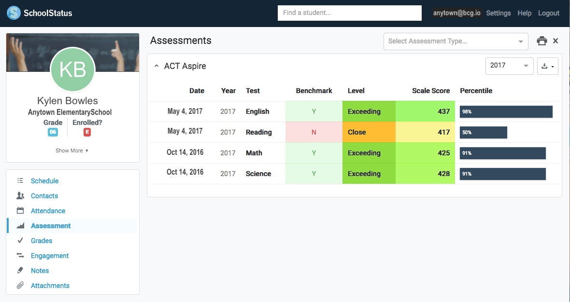Click the KB student avatar

[73, 69]
